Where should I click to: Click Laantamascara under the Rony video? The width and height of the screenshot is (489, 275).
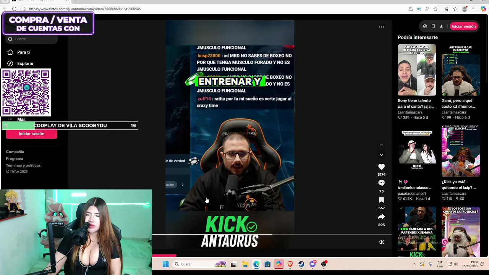point(410,112)
